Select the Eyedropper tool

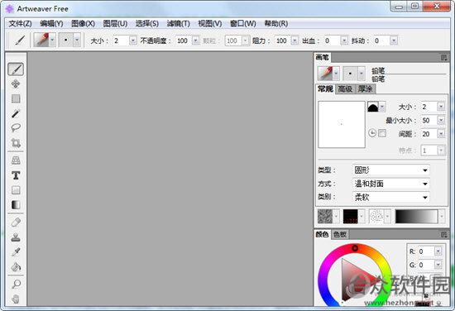[x=16, y=251]
